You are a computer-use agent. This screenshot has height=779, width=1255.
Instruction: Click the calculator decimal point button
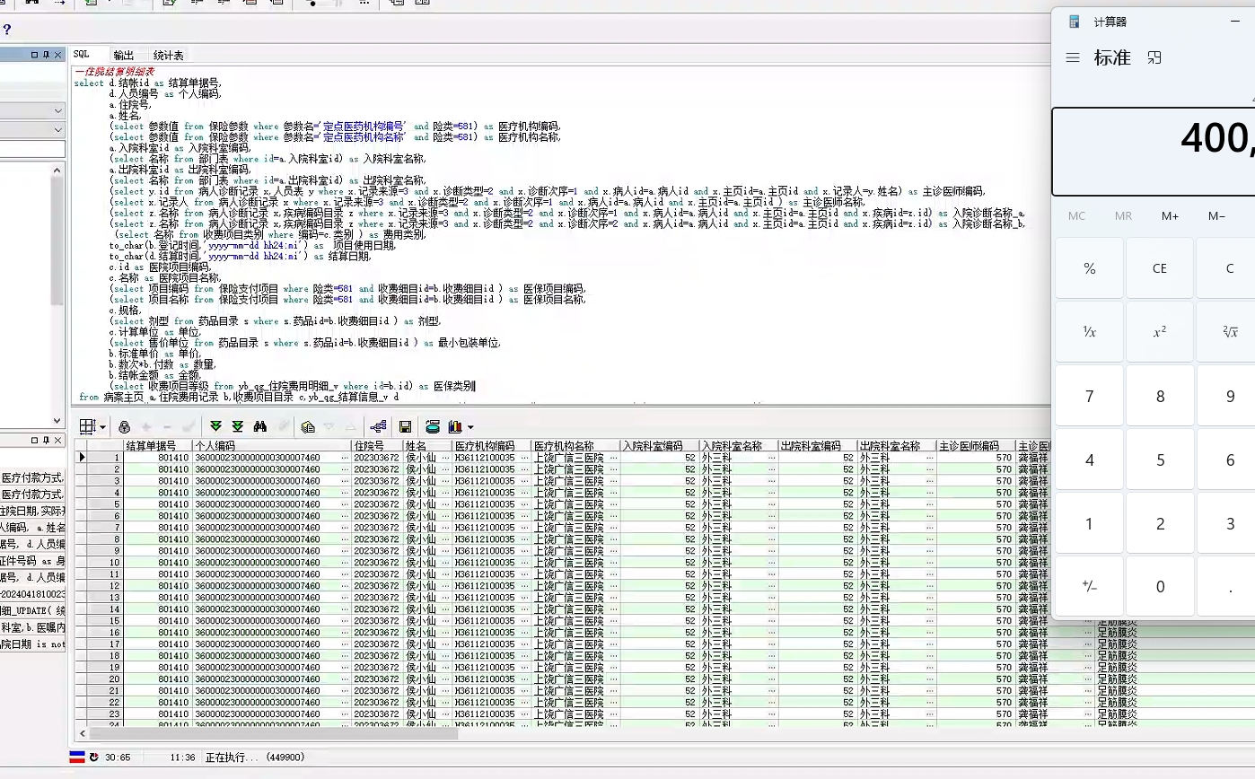click(1230, 587)
